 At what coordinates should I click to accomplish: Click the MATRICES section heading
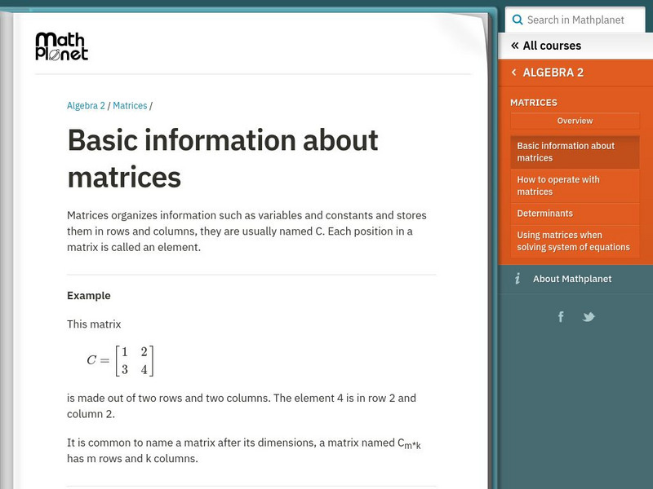pyautogui.click(x=534, y=103)
